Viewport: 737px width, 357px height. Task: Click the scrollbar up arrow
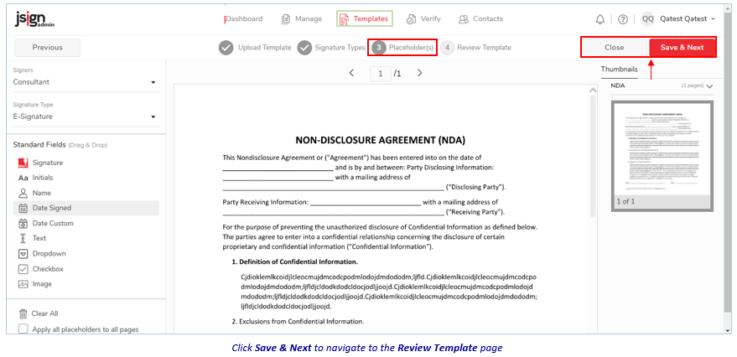(x=592, y=90)
